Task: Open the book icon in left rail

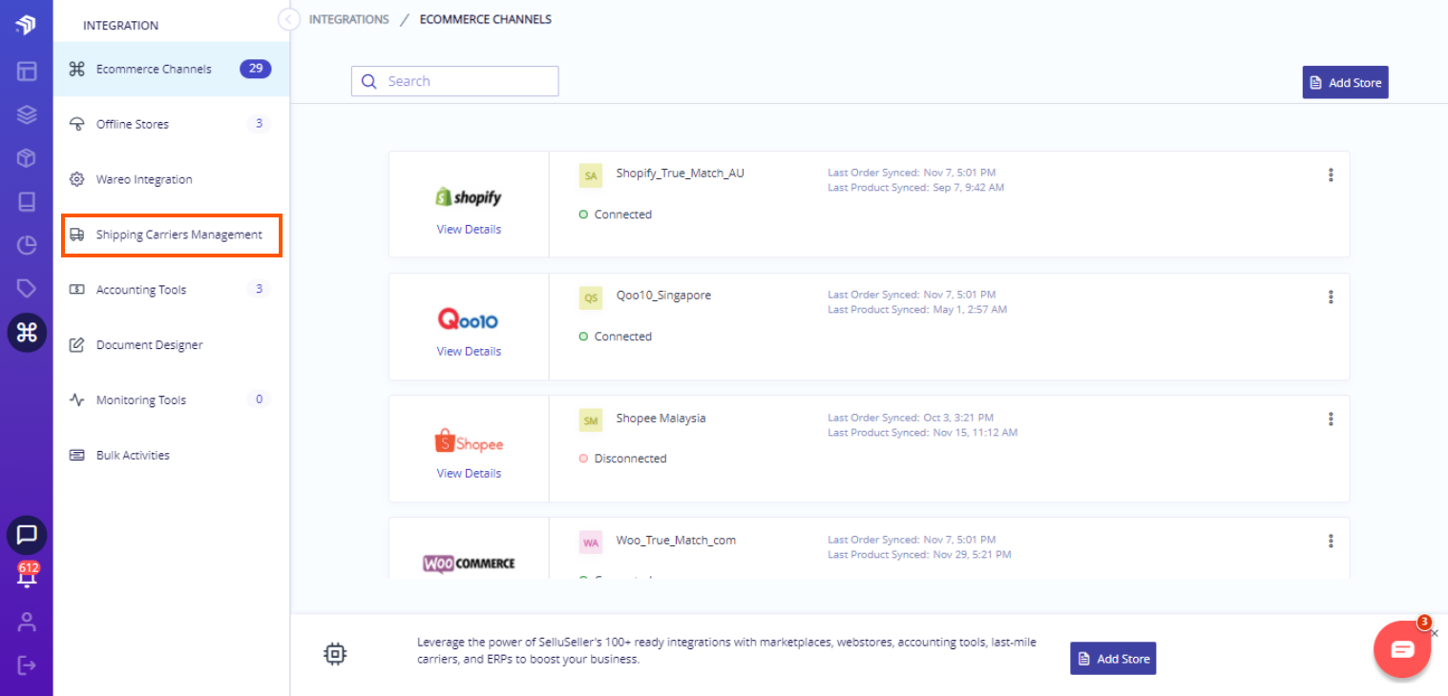Action: point(27,201)
